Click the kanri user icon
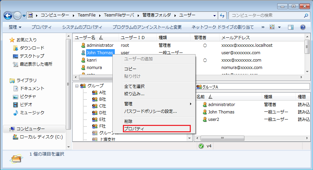This screenshot has height=170, width=313. click(x=83, y=60)
